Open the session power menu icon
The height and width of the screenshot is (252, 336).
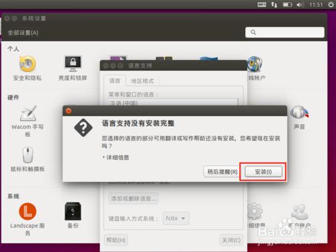[331, 5]
